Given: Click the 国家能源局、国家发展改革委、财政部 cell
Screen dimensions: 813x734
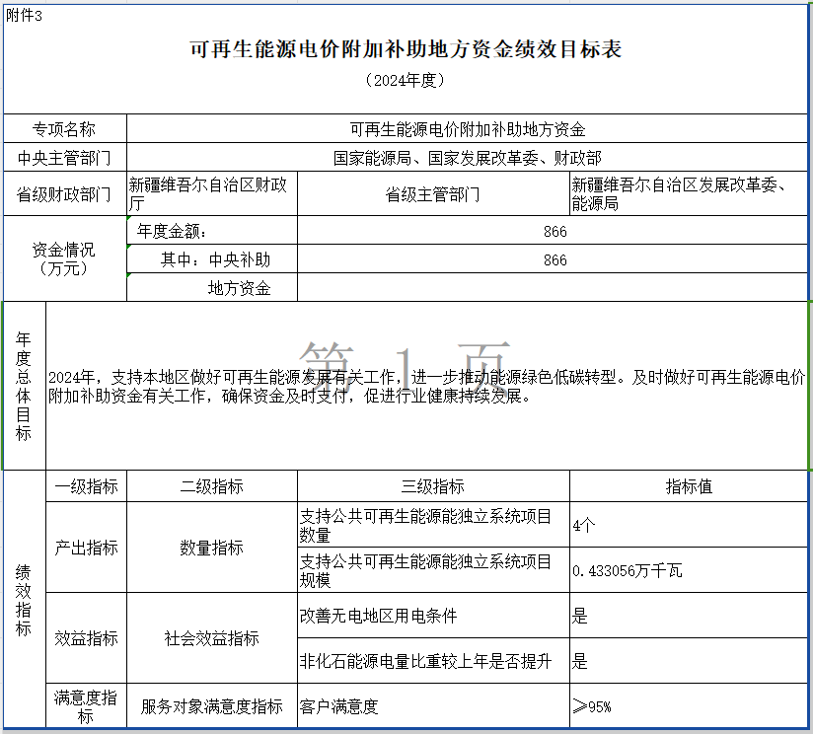Looking at the screenshot, I should pos(468,157).
